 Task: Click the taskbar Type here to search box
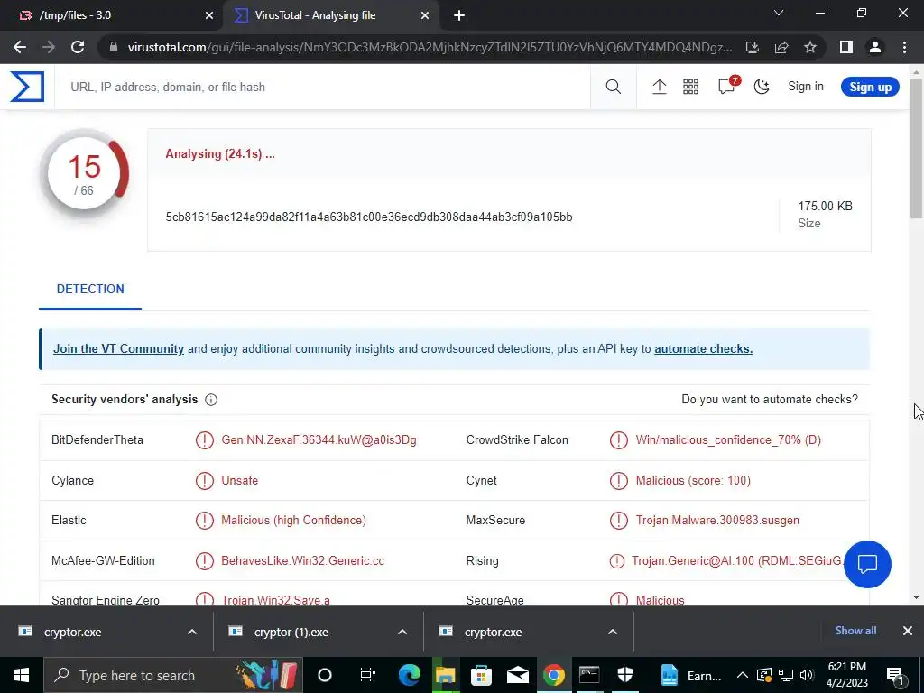(172, 675)
